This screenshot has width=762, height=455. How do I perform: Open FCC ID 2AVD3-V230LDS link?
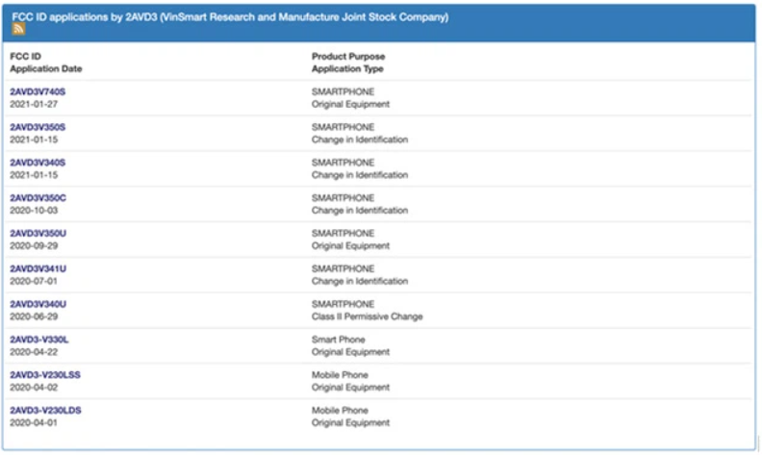tap(45, 411)
